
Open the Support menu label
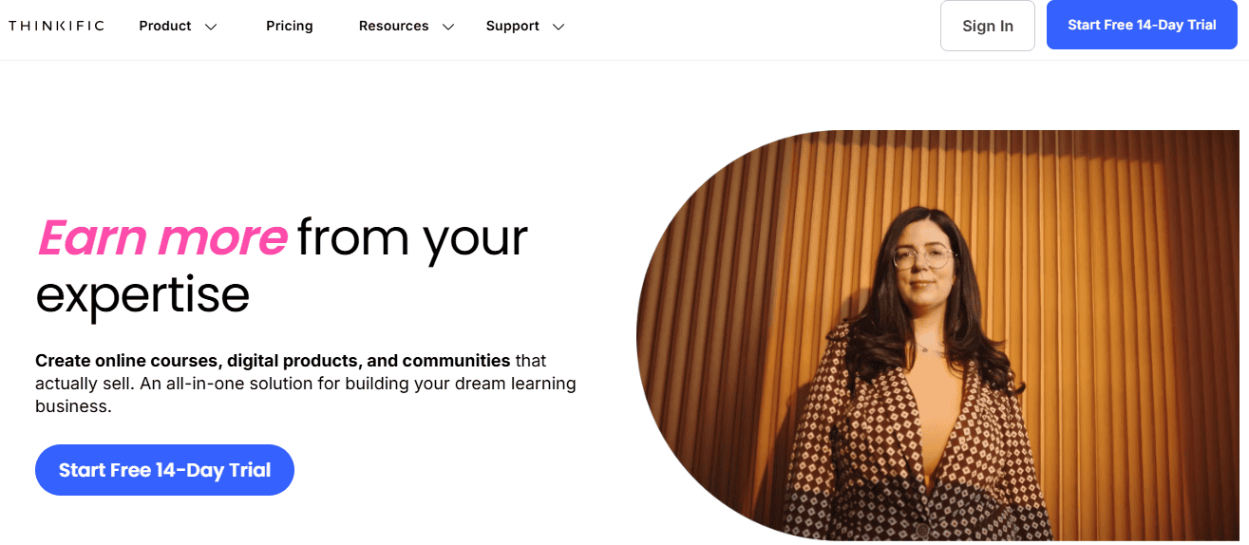pyautogui.click(x=513, y=26)
